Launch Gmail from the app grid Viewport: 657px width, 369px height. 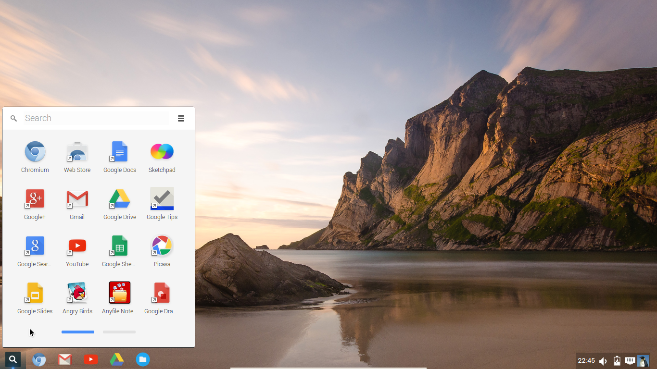pyautogui.click(x=77, y=198)
